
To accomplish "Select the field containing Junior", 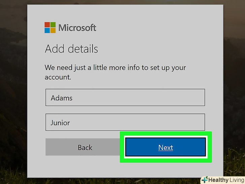I will [125, 122].
